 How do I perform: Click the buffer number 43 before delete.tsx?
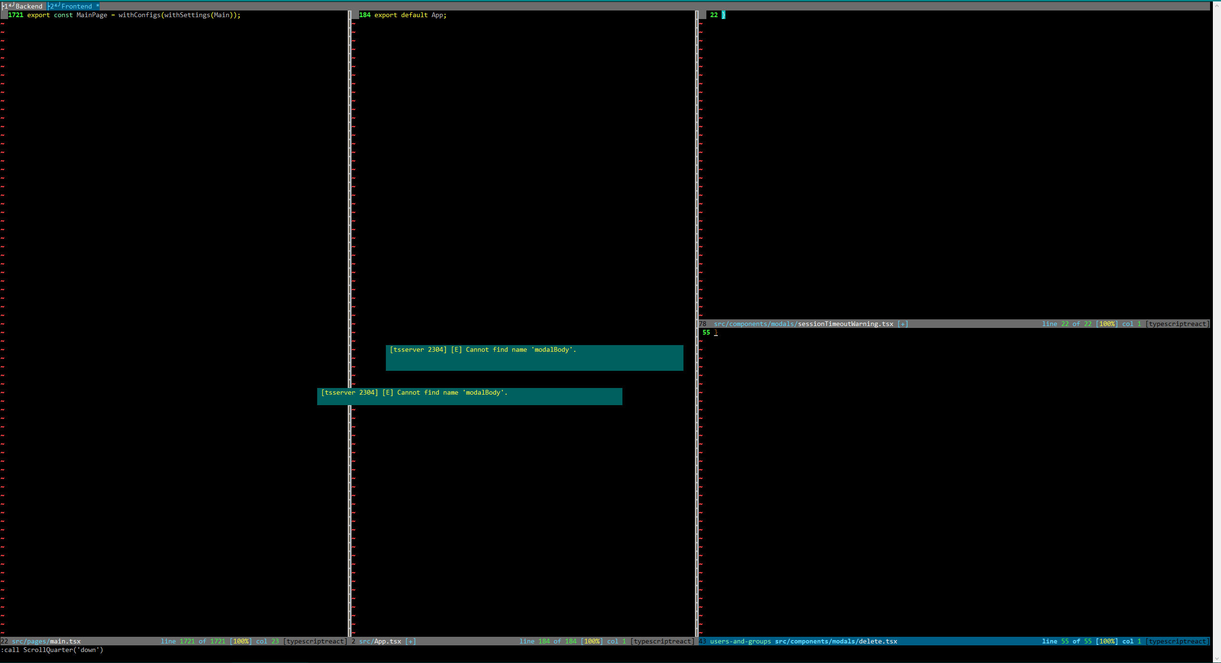click(x=702, y=641)
